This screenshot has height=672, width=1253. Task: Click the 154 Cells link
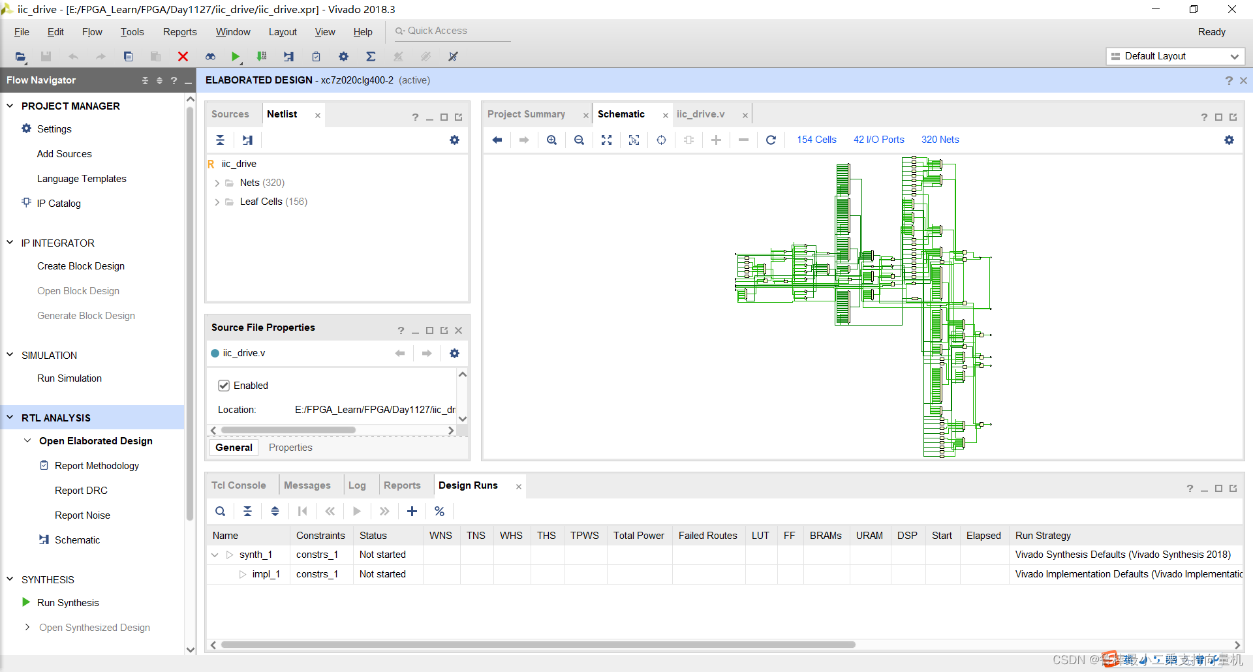tap(816, 140)
